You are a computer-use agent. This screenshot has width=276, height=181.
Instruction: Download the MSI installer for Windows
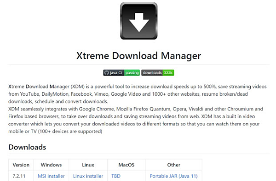click(51, 176)
